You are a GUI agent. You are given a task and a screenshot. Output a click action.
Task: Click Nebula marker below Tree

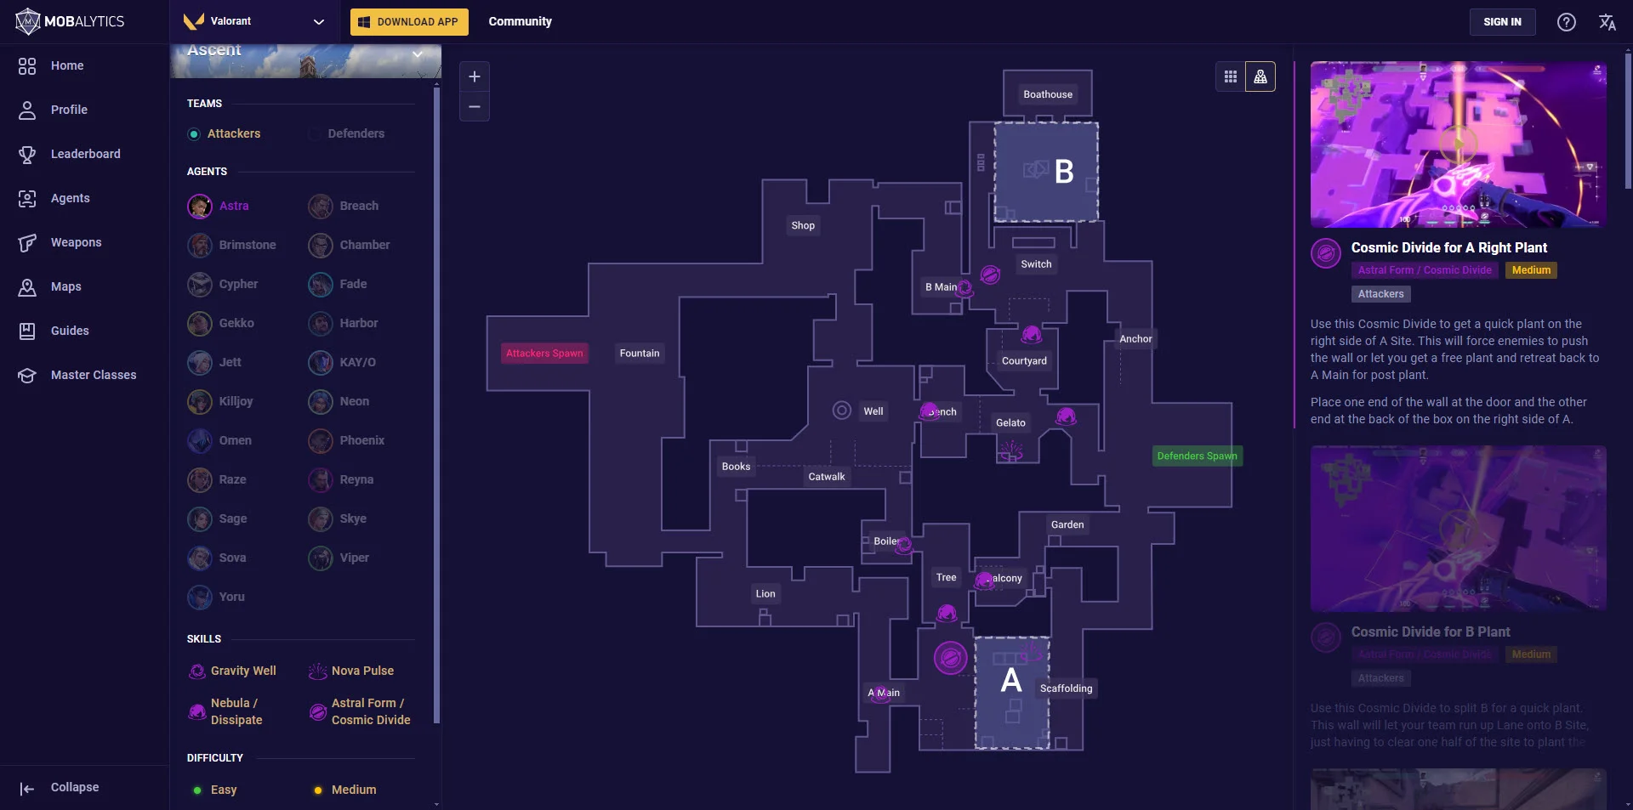pyautogui.click(x=947, y=613)
